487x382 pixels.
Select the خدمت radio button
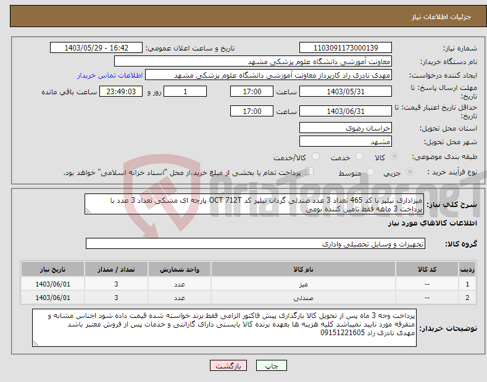[x=359, y=156]
